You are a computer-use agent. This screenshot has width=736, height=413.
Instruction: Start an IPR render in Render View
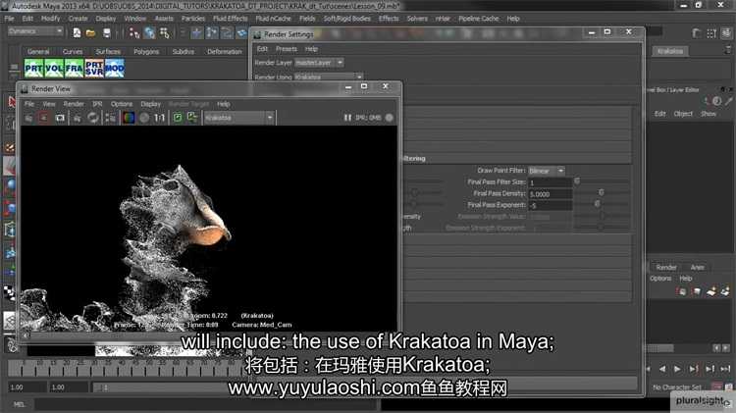(77, 118)
